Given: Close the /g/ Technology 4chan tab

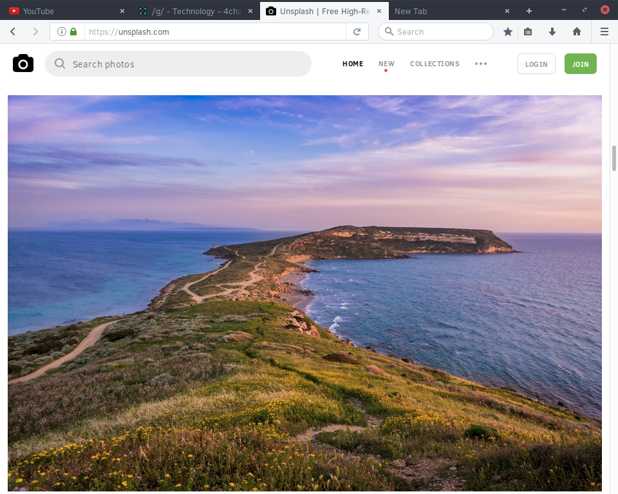Looking at the screenshot, I should tap(250, 11).
